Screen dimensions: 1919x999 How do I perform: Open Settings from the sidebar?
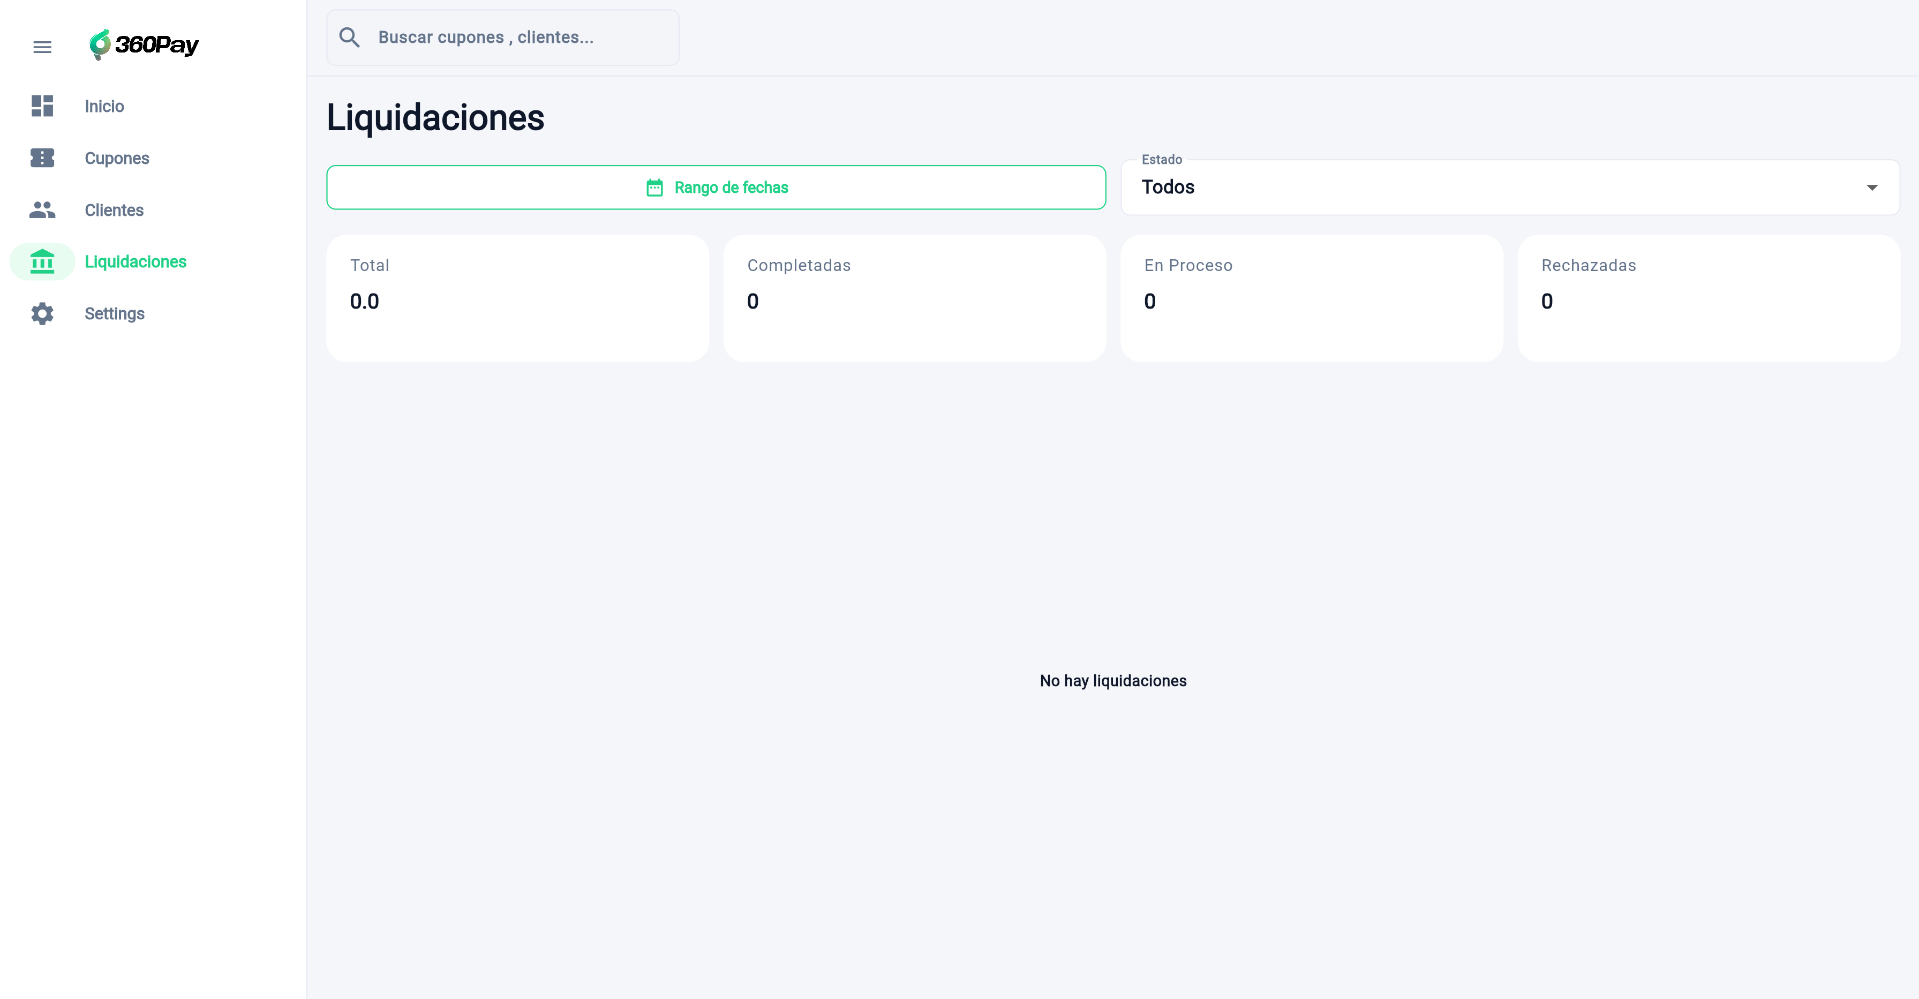click(x=115, y=314)
